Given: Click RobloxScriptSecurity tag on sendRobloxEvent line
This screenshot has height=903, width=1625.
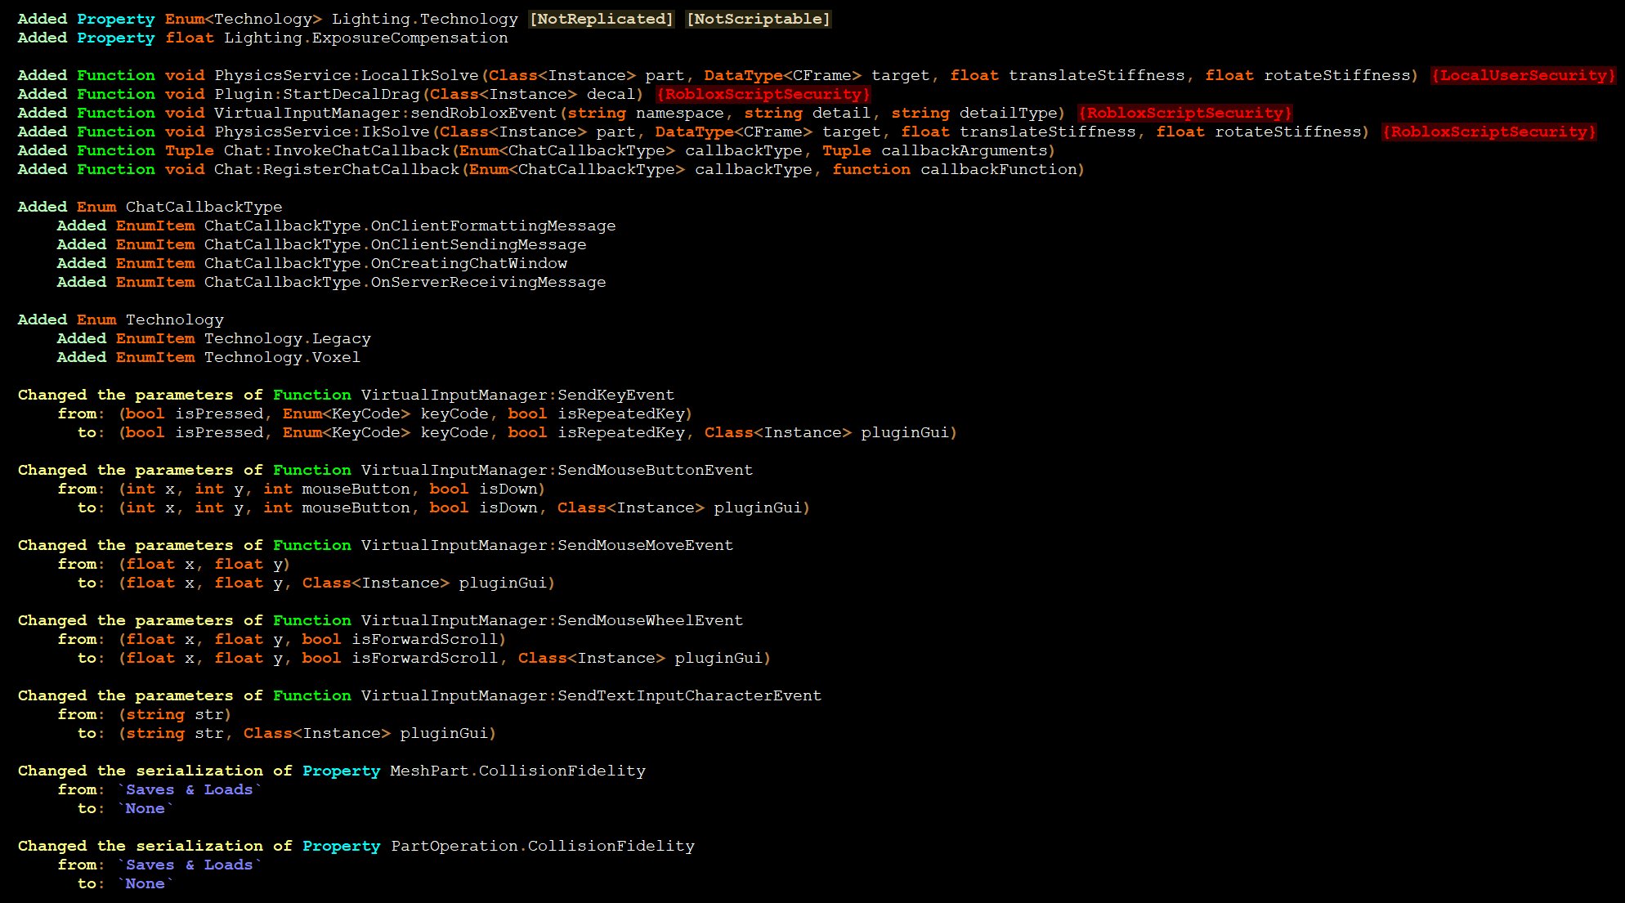Looking at the screenshot, I should point(1184,113).
